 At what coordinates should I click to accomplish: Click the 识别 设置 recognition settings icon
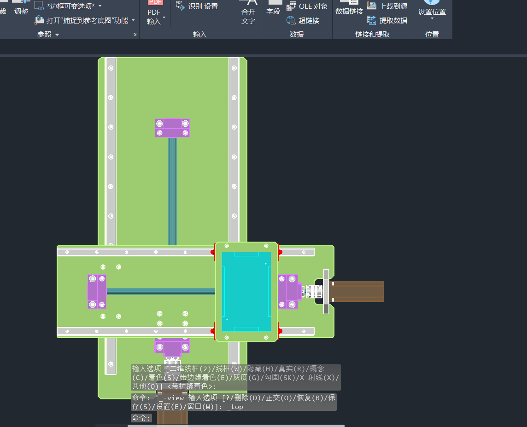(x=180, y=6)
